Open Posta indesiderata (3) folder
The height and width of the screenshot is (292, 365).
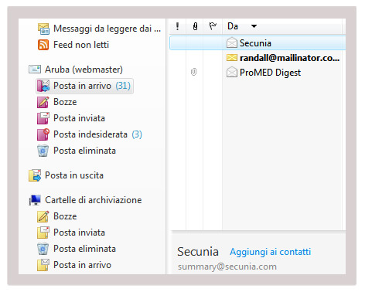pyautogui.click(x=97, y=134)
